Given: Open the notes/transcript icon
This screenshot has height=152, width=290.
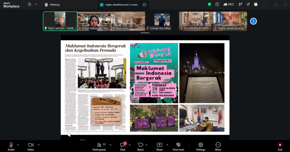Looking at the screenshot, I should 217,5.
